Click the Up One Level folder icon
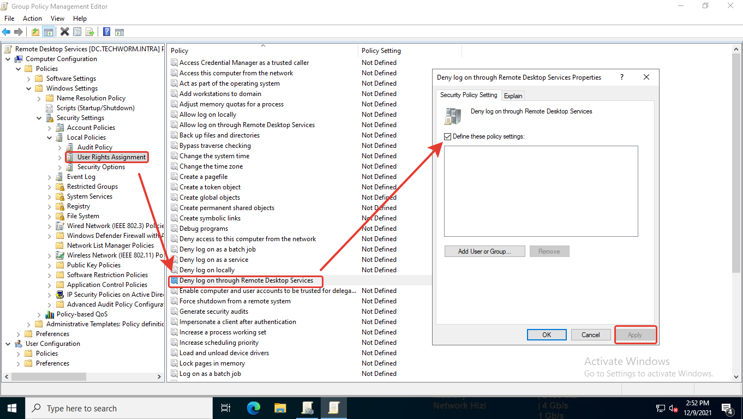 [x=35, y=32]
